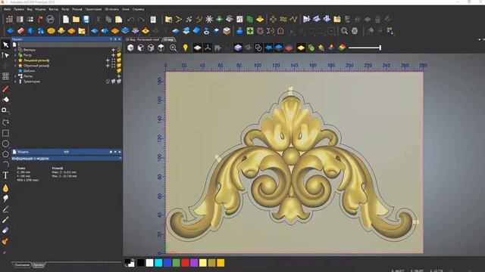The image size is (485, 272).
Task: Add a new layer in the Raster row
Action: pyautogui.click(x=113, y=55)
